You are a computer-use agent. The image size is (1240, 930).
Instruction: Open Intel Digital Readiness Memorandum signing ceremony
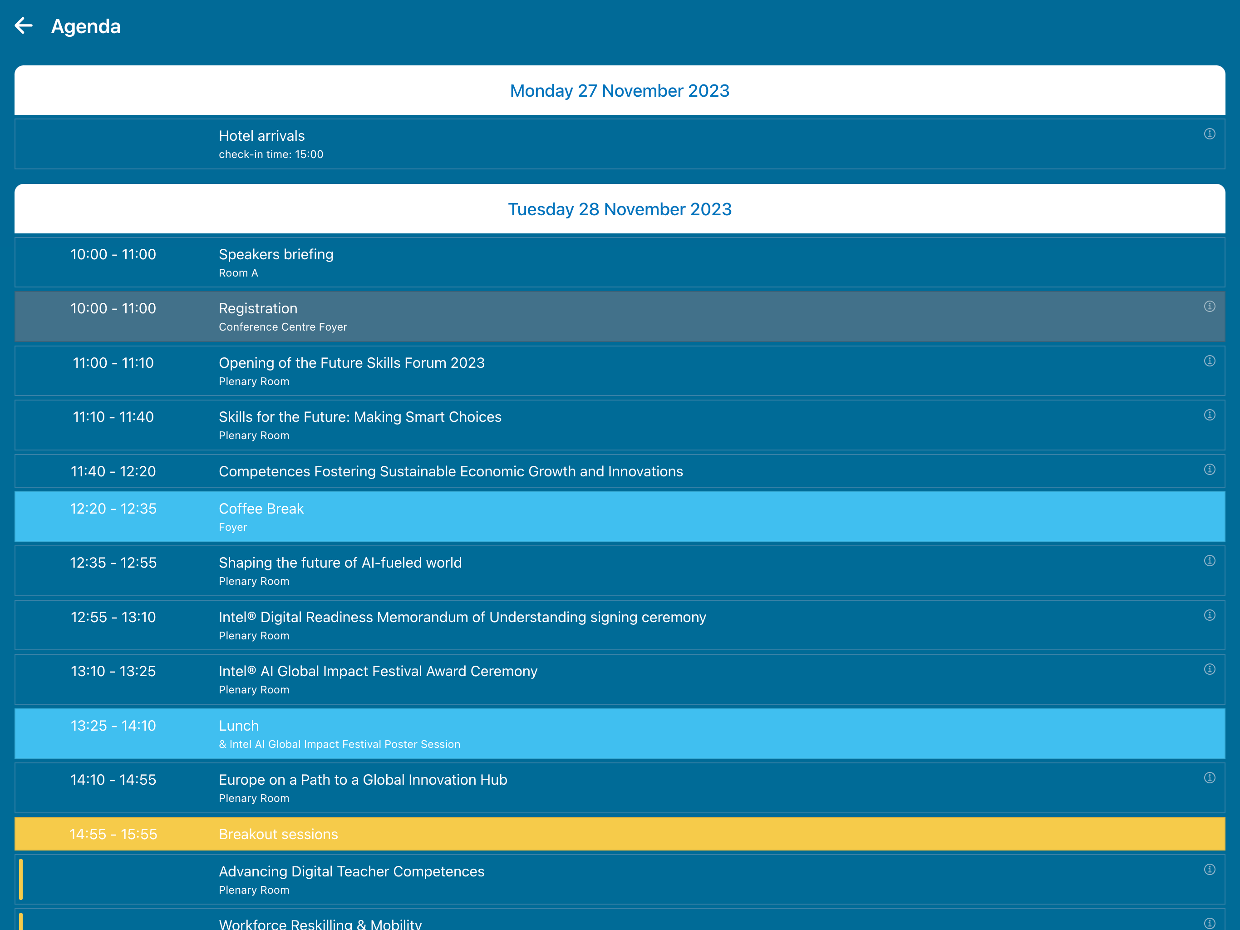[x=620, y=625]
